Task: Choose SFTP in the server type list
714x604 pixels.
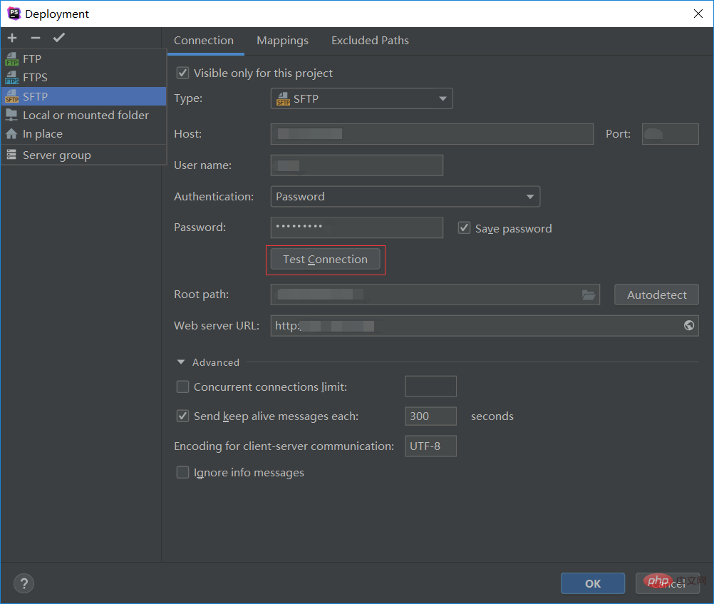Action: pos(84,96)
